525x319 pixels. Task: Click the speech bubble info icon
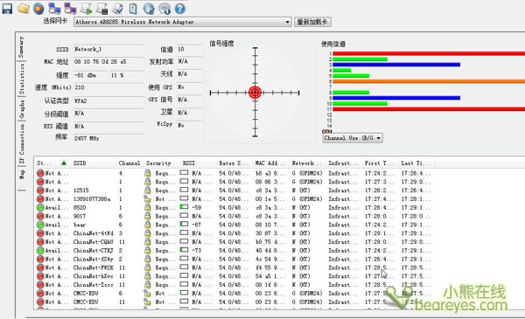pos(164,9)
